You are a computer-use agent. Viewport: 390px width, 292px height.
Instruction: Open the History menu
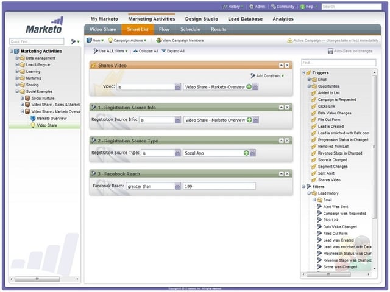pos(233,7)
